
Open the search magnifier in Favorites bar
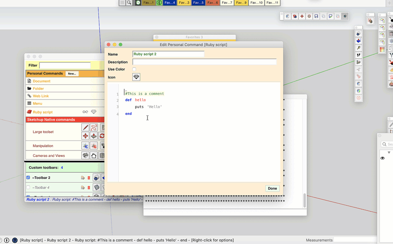point(129,3)
